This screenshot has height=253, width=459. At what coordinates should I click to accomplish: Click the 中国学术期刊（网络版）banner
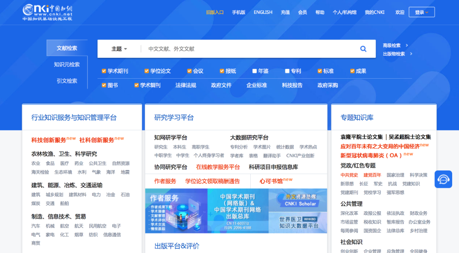tap(237, 213)
